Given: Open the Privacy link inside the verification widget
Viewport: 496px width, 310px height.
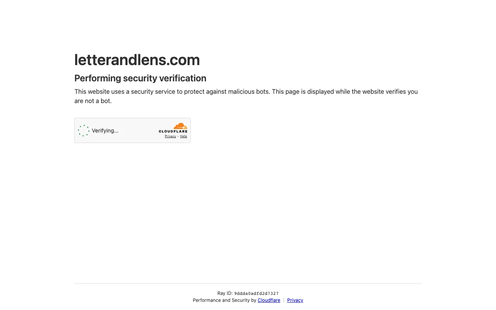Looking at the screenshot, I should [x=170, y=136].
